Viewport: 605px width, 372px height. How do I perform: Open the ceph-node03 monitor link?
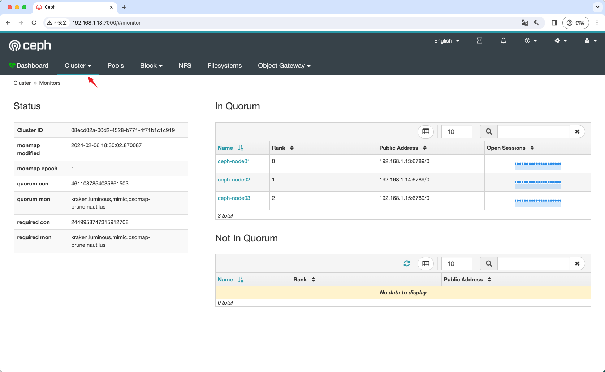(x=234, y=198)
